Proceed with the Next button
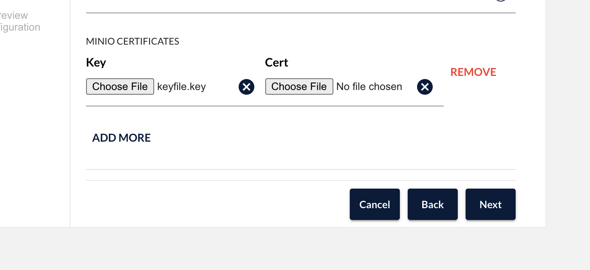Viewport: 590px width, 270px height. coord(491,204)
